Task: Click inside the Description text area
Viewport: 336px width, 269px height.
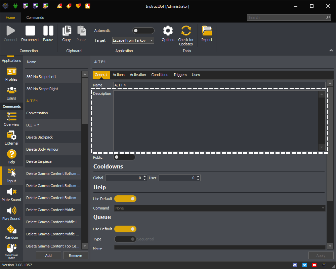Action: [216, 121]
